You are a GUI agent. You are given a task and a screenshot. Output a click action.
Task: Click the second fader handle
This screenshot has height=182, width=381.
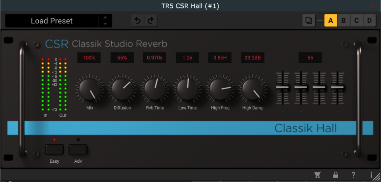pyautogui.click(x=301, y=87)
